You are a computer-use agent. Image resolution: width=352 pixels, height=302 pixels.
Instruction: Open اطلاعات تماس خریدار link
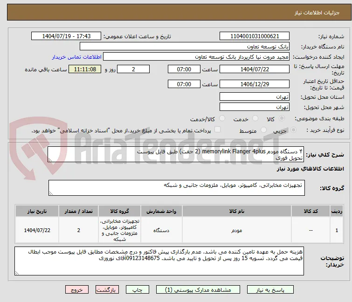coord(77,57)
